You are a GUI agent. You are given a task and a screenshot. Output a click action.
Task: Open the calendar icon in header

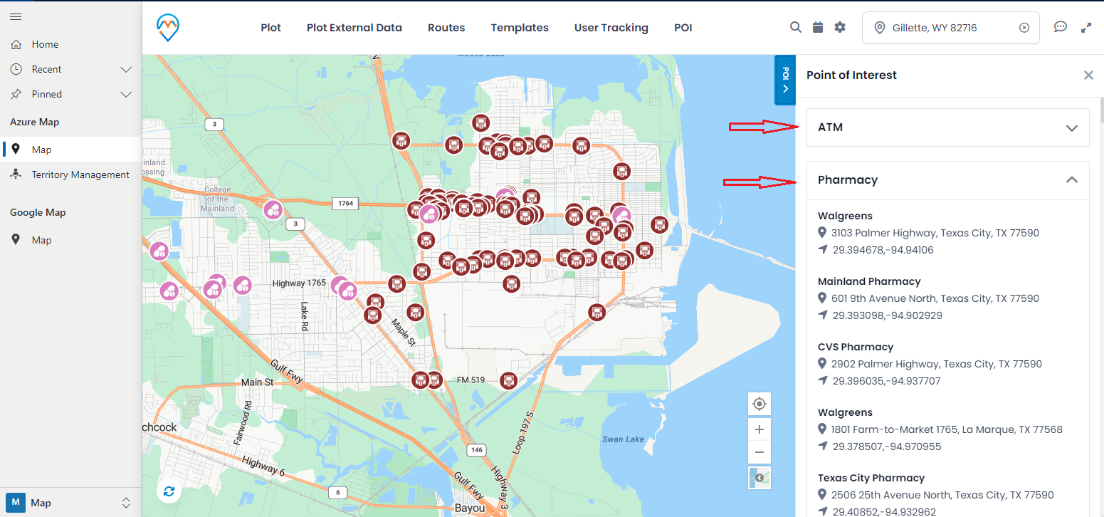[x=818, y=27]
